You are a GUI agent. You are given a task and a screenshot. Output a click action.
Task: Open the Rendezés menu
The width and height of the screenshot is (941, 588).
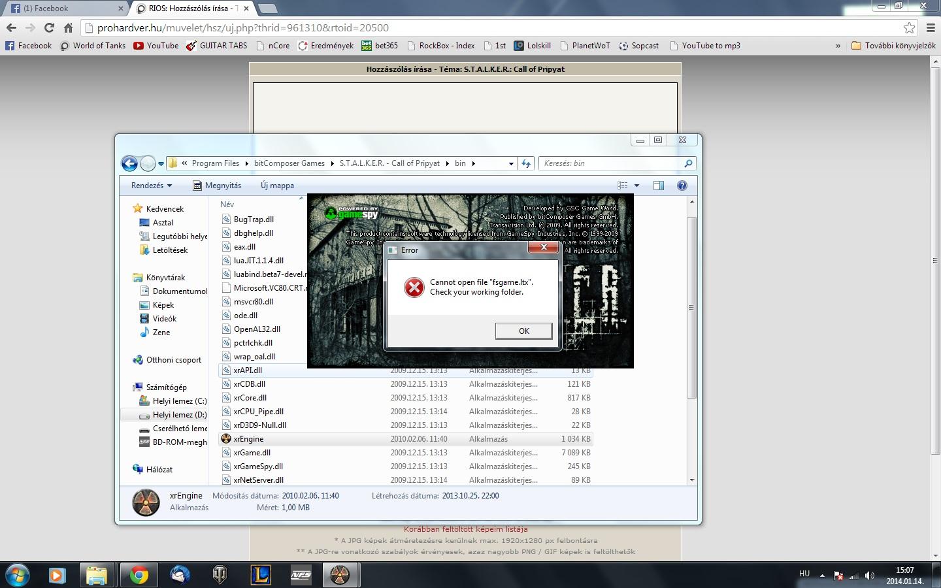(x=152, y=186)
